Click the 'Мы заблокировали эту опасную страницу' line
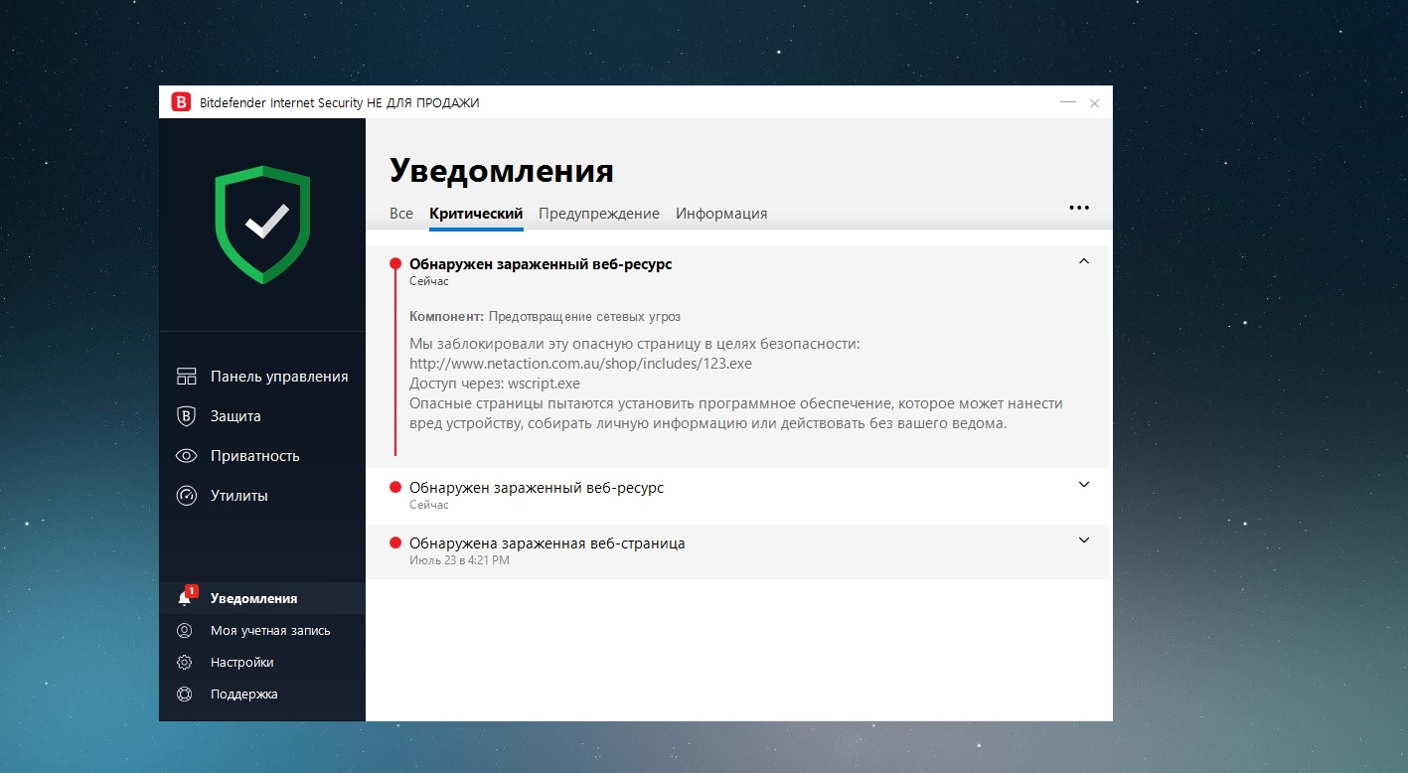Image resolution: width=1408 pixels, height=773 pixels. click(x=634, y=344)
